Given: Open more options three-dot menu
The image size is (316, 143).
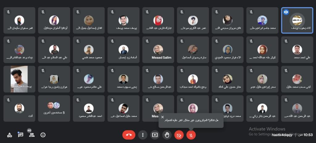Looking at the screenshot, I should pyautogui.click(x=143, y=135).
